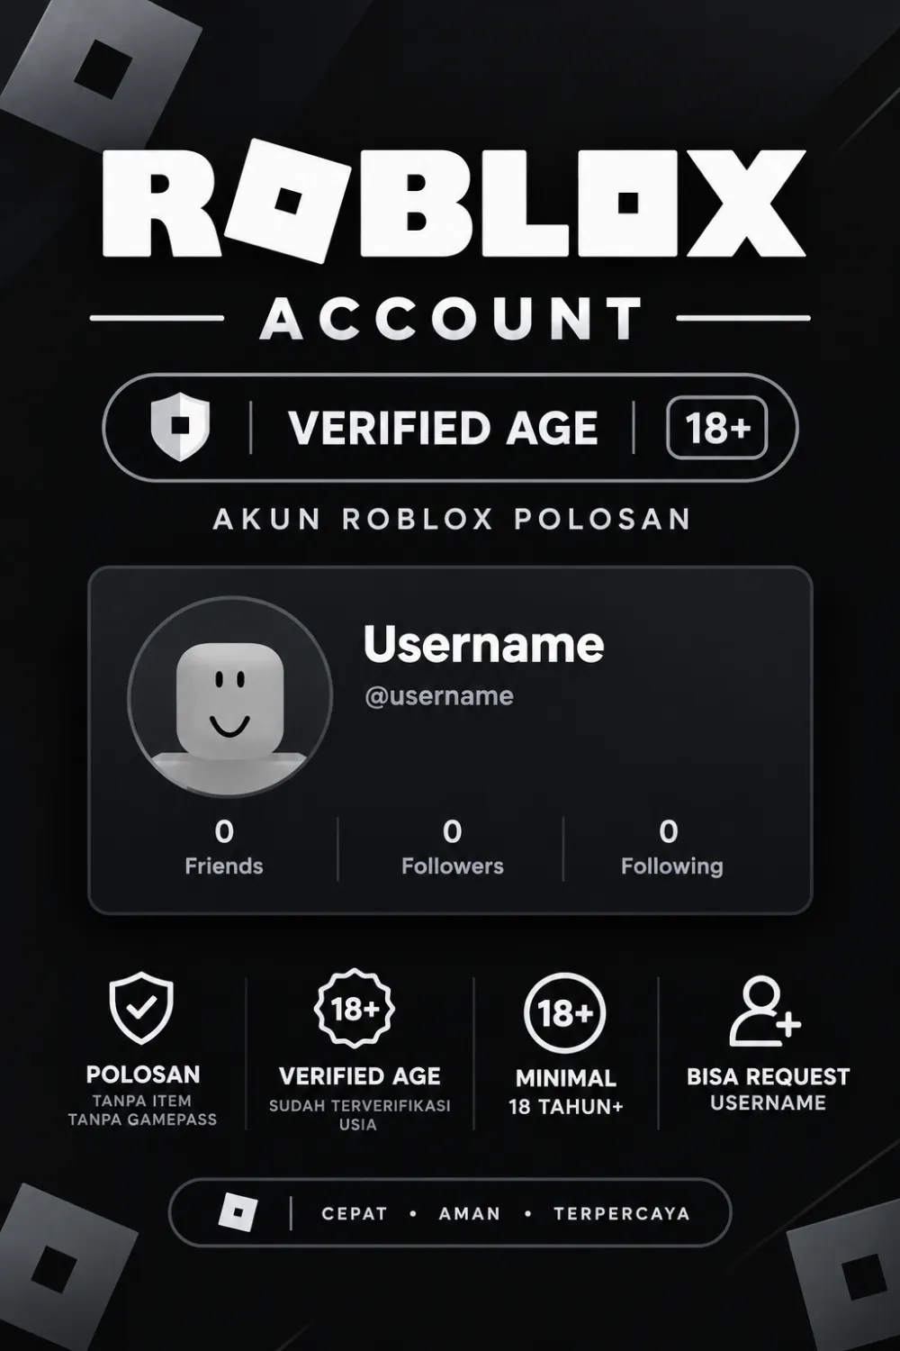
Task: Click the "@username" handle
Action: tap(439, 696)
